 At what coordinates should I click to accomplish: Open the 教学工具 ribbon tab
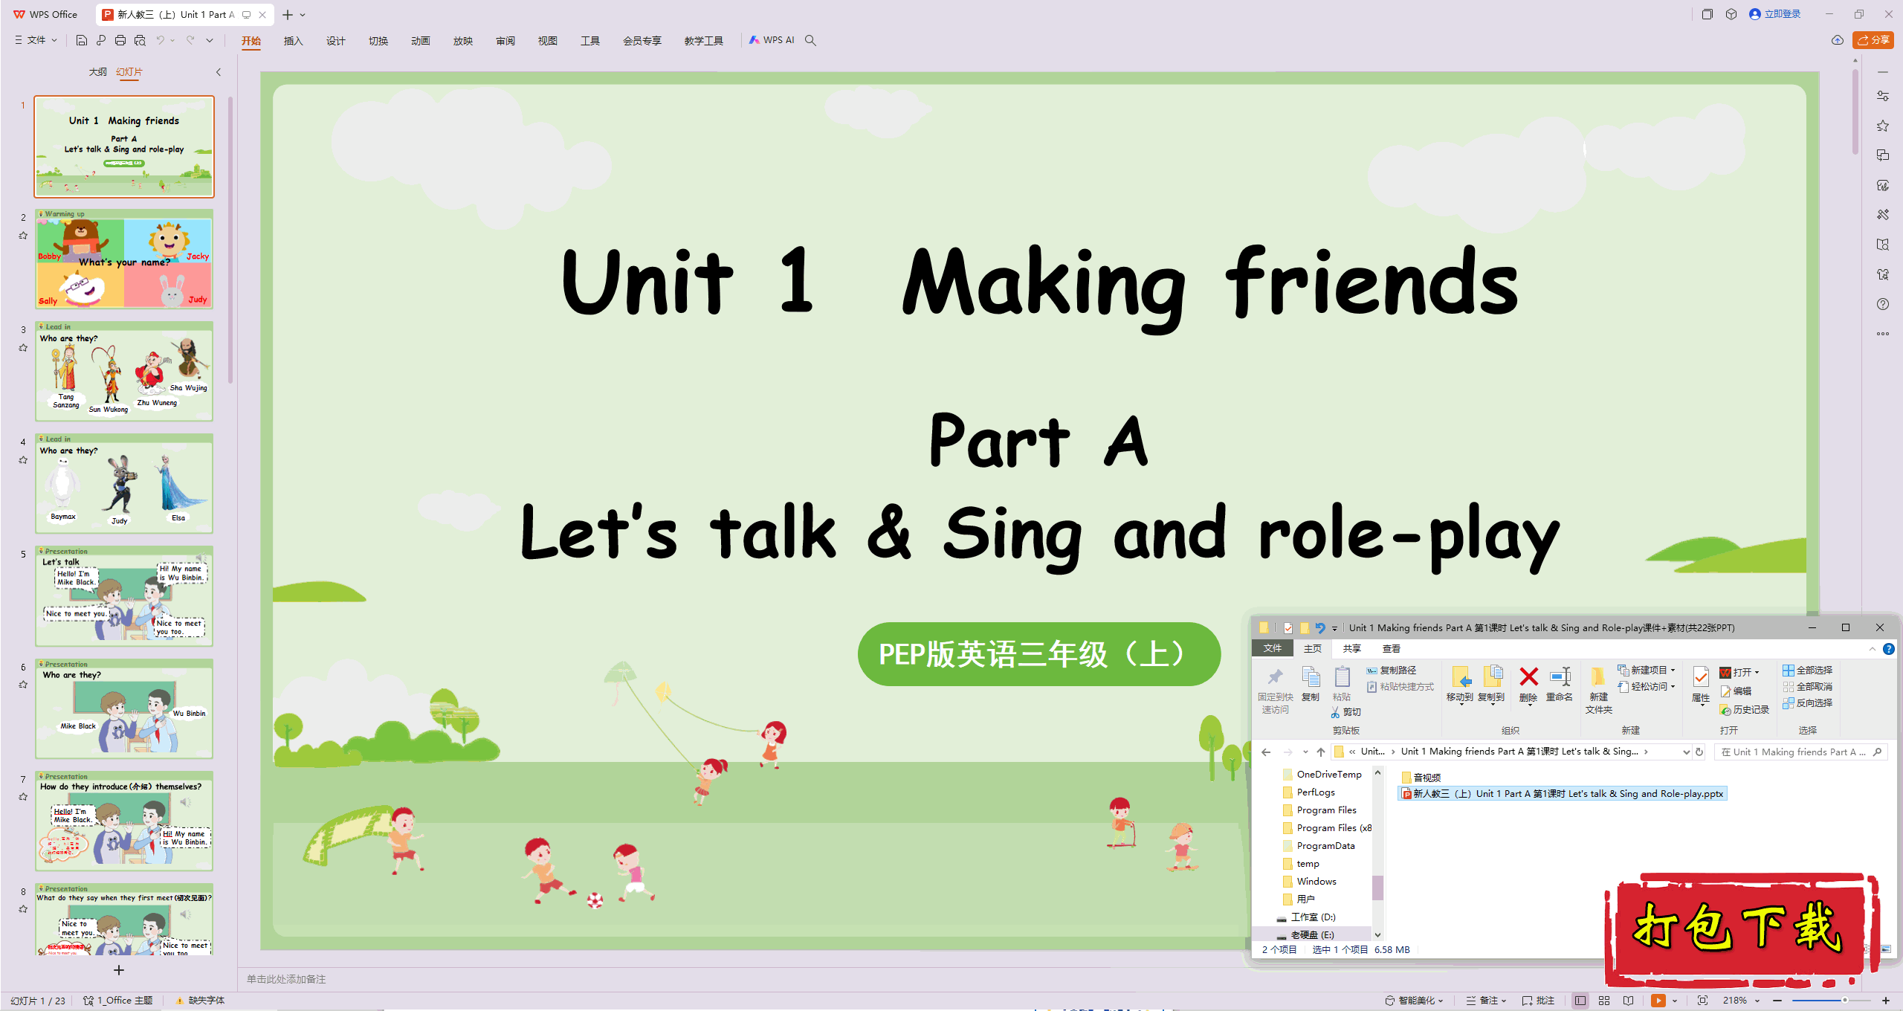[x=703, y=41]
